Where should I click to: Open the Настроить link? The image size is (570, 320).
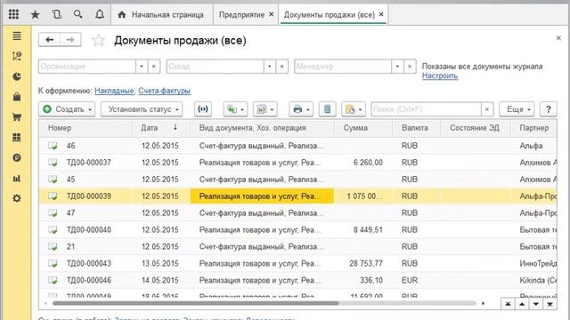point(439,76)
